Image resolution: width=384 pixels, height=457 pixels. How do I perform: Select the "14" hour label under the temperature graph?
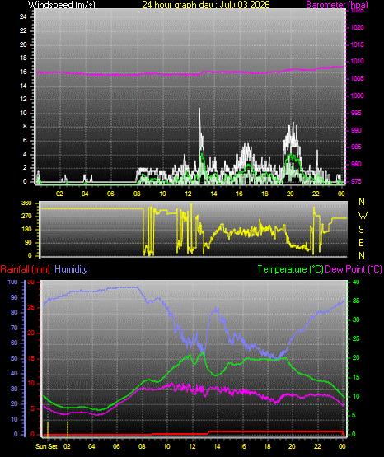[x=217, y=446]
